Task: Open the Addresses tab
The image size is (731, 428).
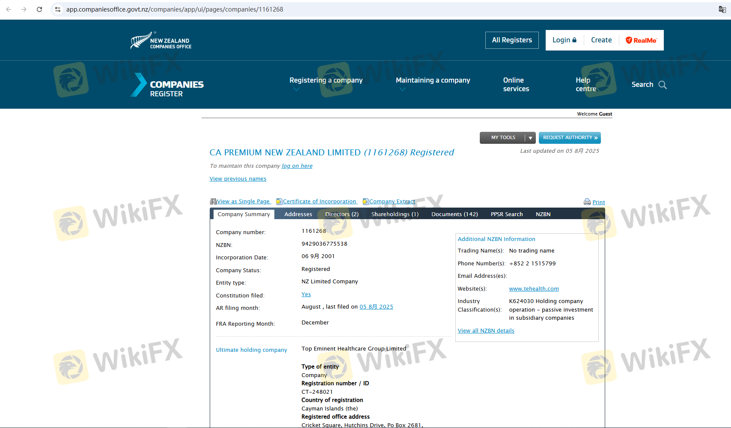Action: pos(298,214)
